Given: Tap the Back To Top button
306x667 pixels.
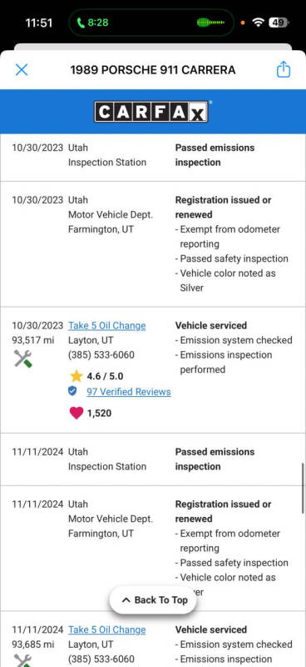Looking at the screenshot, I should [153, 600].
